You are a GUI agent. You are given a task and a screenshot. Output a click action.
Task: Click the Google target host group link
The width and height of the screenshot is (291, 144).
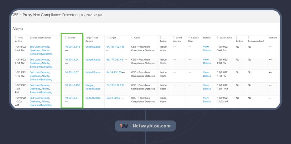click(89, 85)
